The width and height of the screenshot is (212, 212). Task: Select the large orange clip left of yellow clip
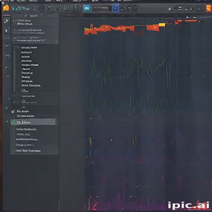(x=153, y=28)
